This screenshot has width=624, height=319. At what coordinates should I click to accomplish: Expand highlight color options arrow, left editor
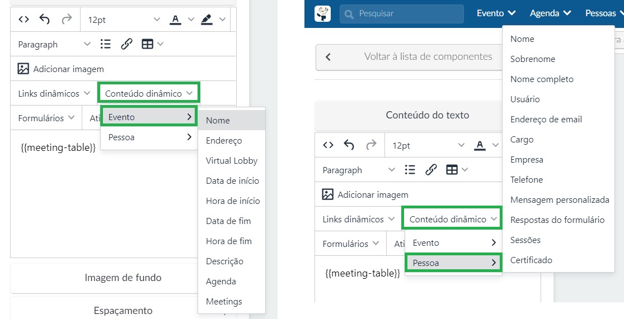[x=222, y=19]
